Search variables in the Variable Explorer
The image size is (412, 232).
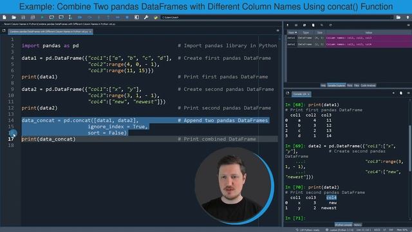coord(322,25)
